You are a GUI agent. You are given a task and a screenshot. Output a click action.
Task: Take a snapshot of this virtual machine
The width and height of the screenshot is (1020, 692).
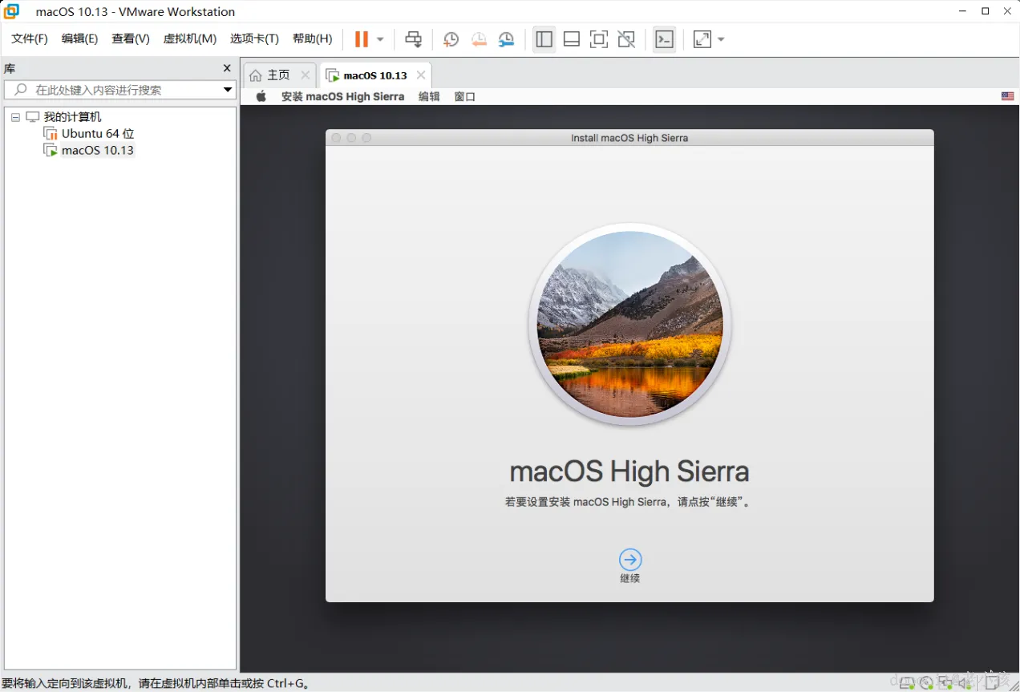451,39
